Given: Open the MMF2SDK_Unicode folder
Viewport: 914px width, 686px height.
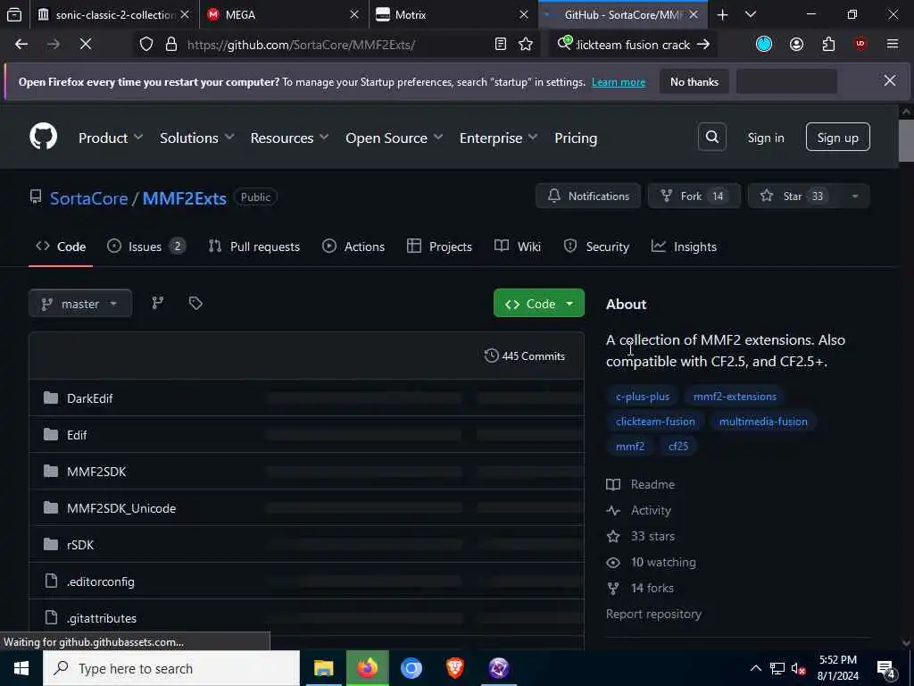Looking at the screenshot, I should 121,508.
